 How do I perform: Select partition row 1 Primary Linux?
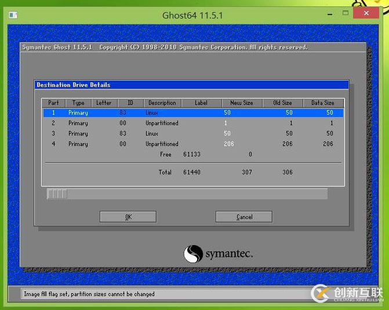(193, 112)
